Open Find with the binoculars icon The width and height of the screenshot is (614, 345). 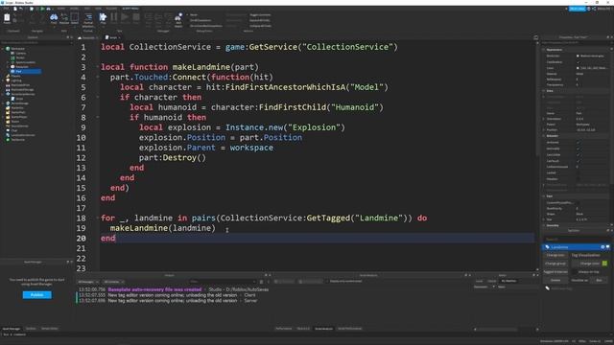[x=54, y=18]
